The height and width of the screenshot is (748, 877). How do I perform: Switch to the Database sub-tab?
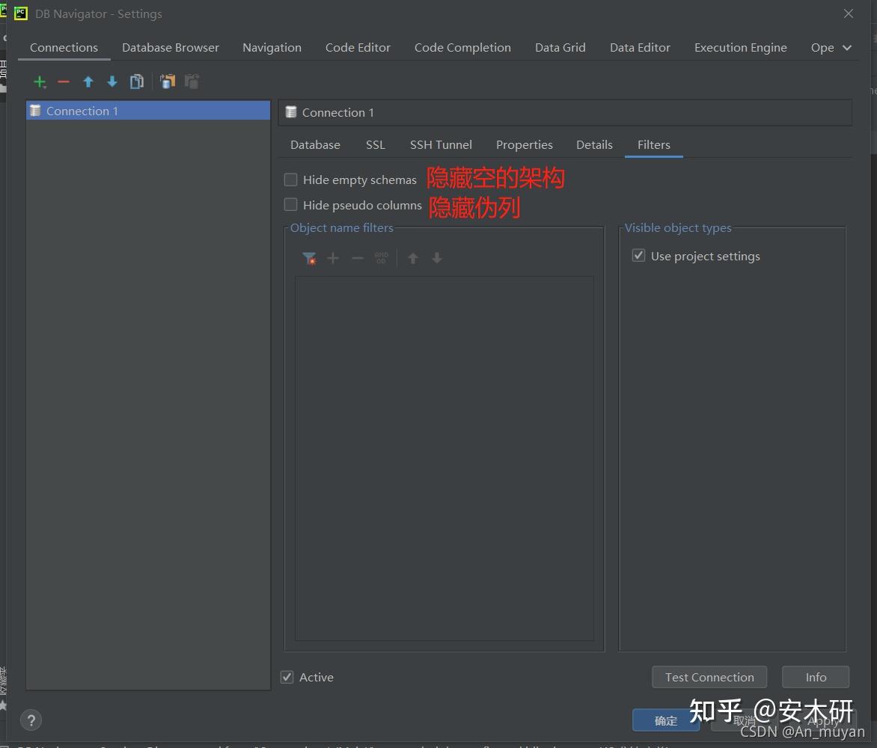pos(315,145)
